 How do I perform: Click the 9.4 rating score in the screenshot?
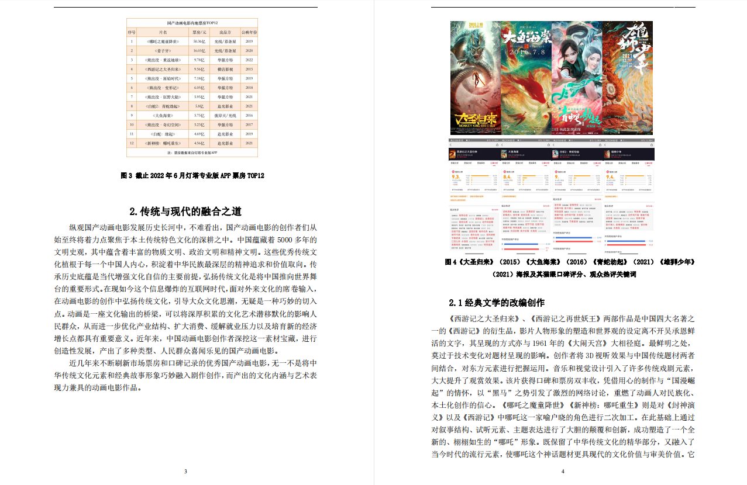click(x=610, y=176)
